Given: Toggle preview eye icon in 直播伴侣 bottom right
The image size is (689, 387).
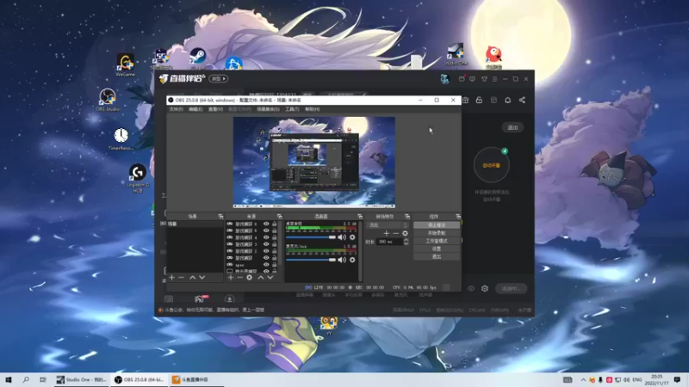Looking at the screenshot, I should 471,289.
